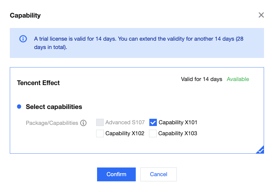
Task: Tick the Capability X103 checkbox
Action: [x=153, y=133]
